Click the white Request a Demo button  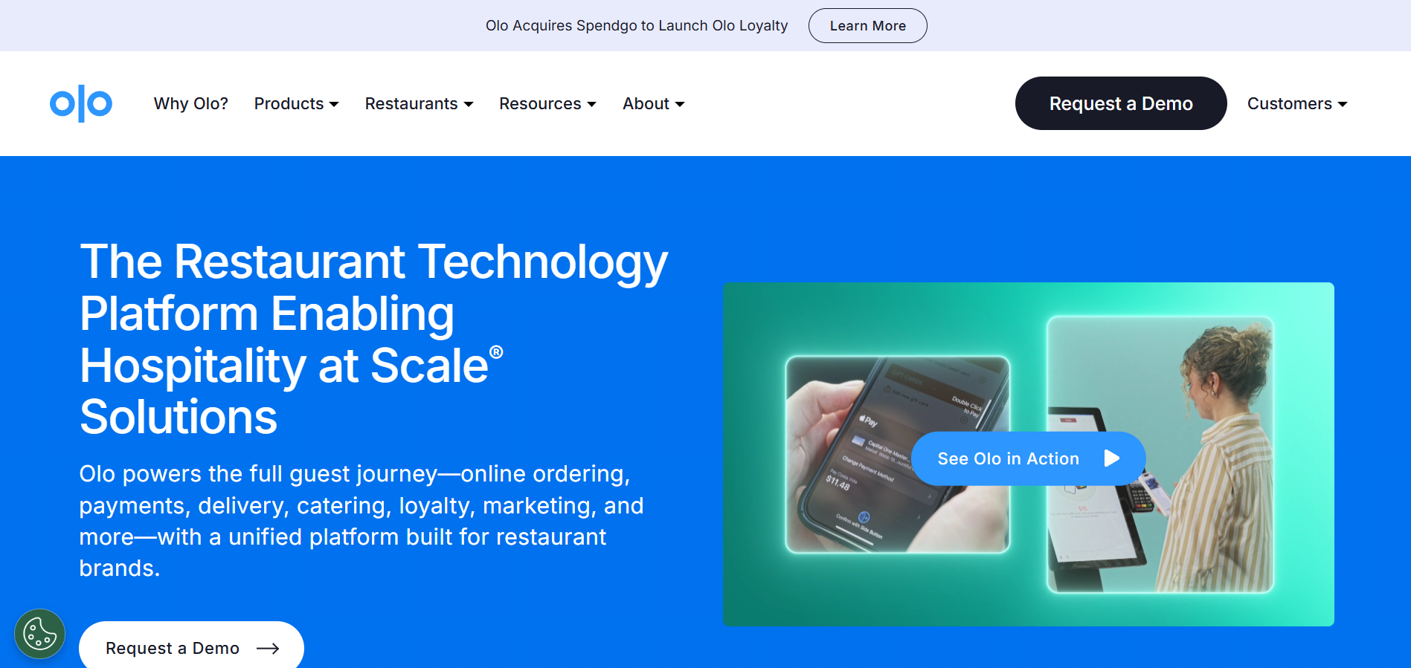[x=191, y=645]
